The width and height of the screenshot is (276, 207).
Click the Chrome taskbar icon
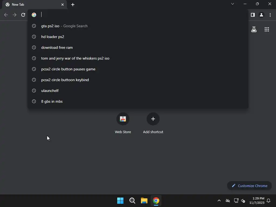(x=156, y=201)
